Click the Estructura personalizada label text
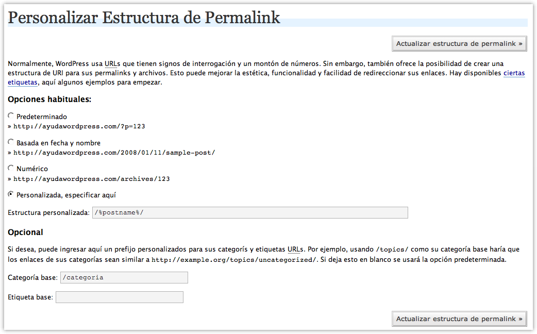Viewport: 537px width, 334px height. (48, 213)
